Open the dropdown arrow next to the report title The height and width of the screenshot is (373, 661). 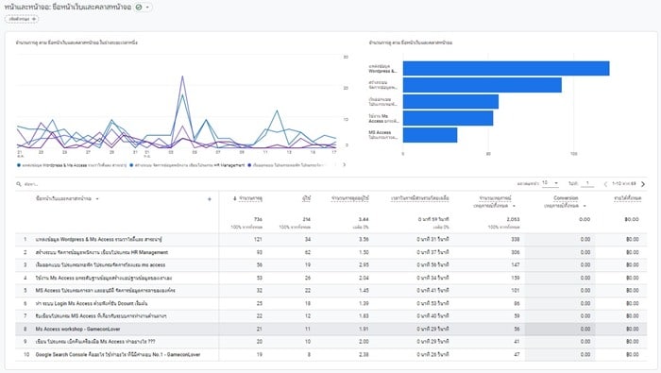(147, 8)
